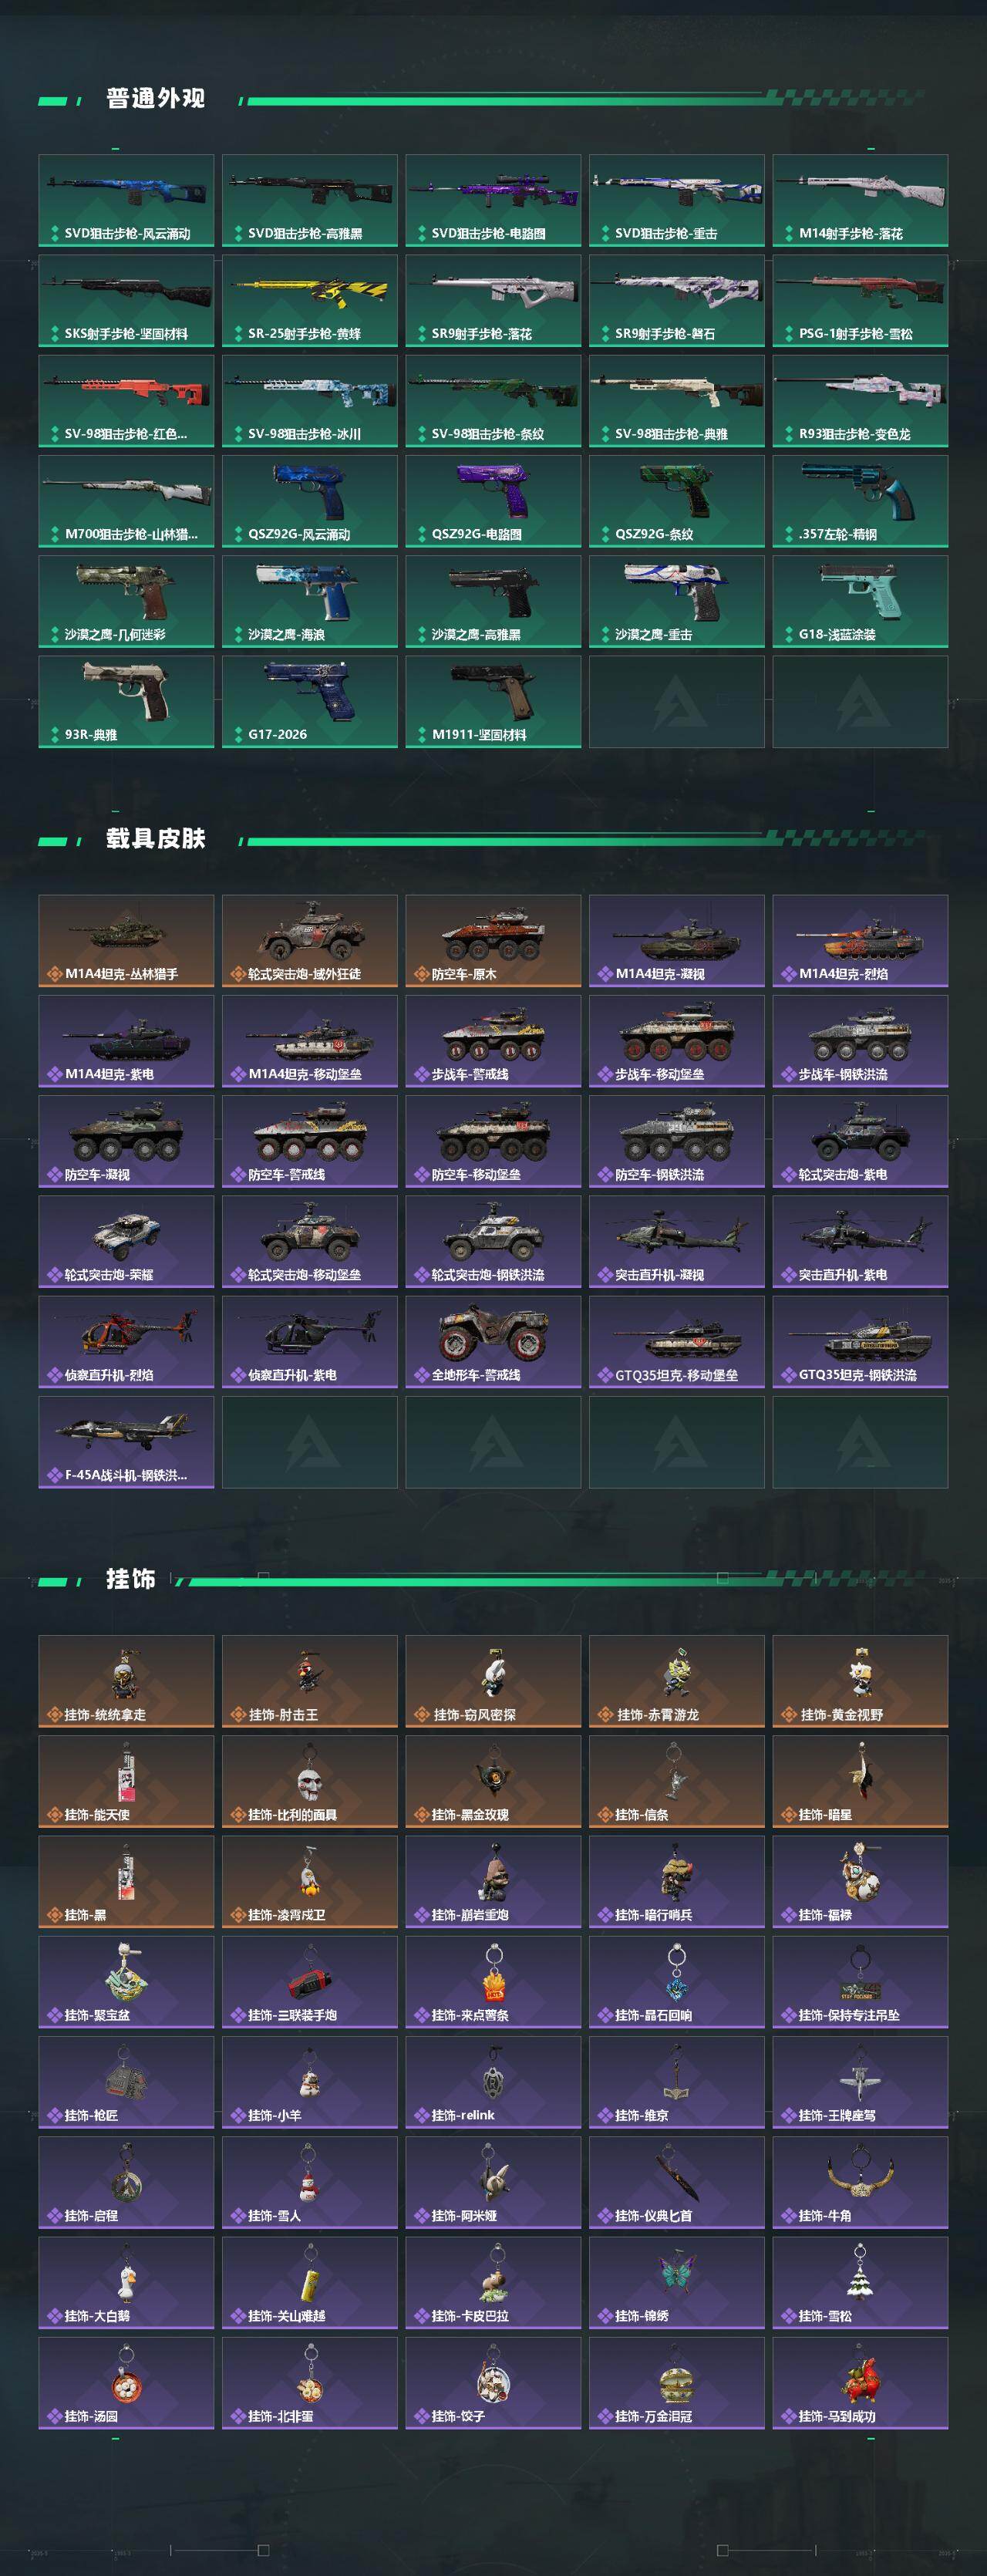Select the 挂饰-比利的面具 mask charm
Viewport: 987px width, 2576px height.
pyautogui.click(x=310, y=1781)
